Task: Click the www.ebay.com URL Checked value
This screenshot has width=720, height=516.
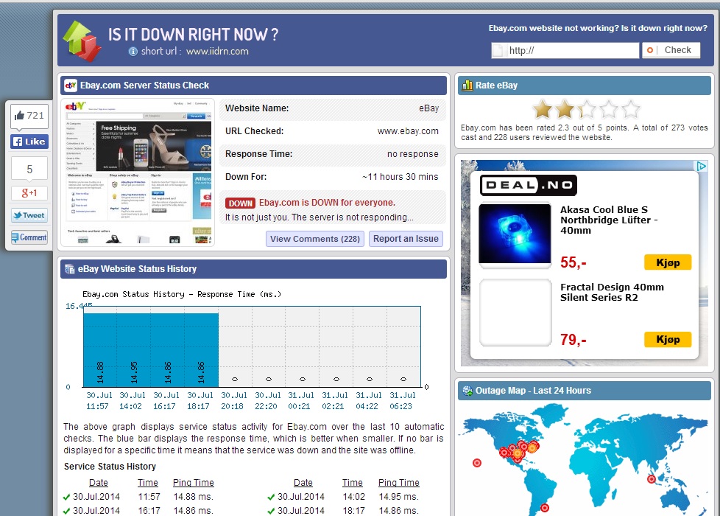Action: (408, 131)
